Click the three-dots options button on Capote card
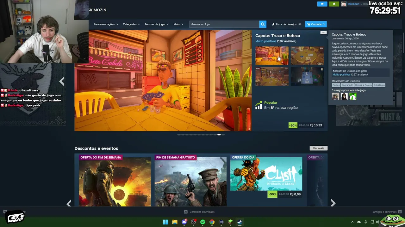 (323, 33)
